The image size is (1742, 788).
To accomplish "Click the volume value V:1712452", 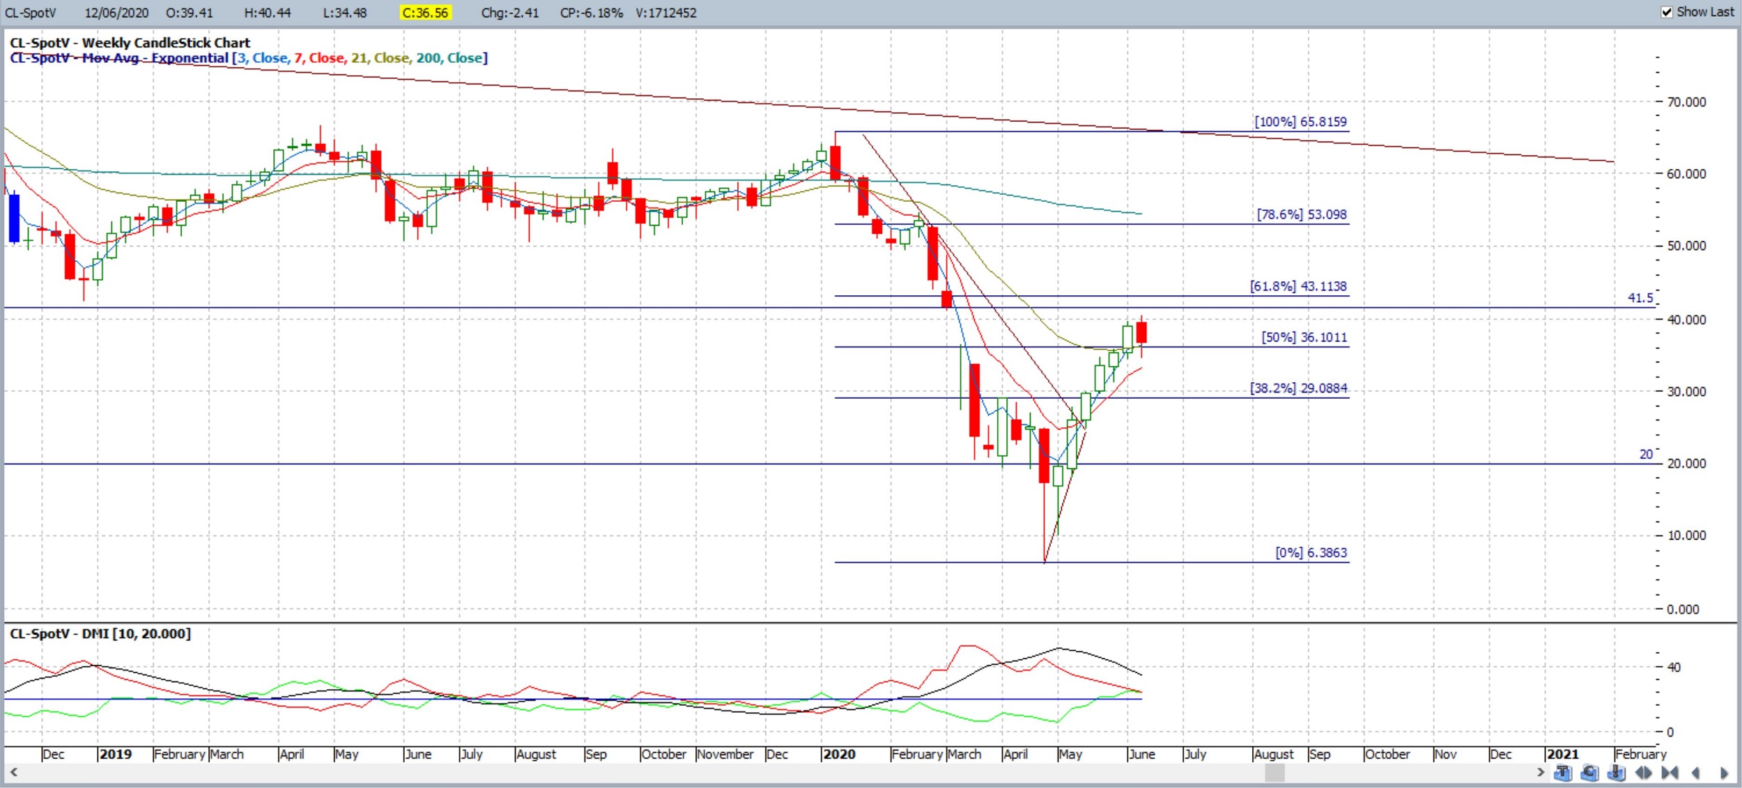I will point(666,13).
